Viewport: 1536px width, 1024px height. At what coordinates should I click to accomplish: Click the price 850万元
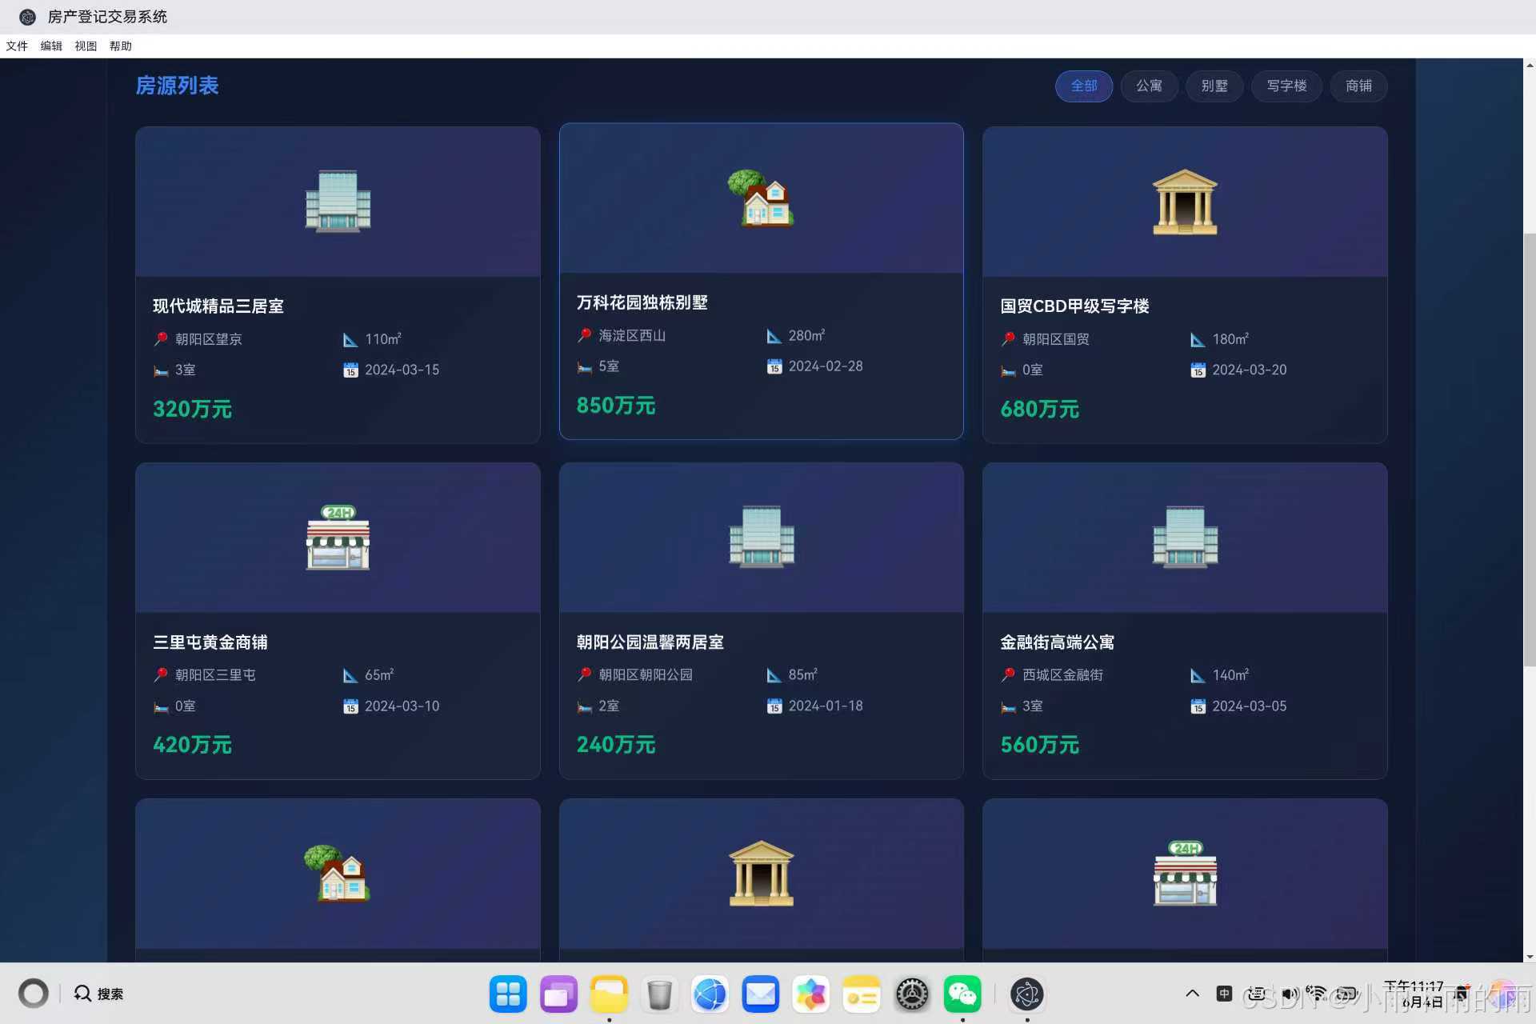click(x=615, y=406)
